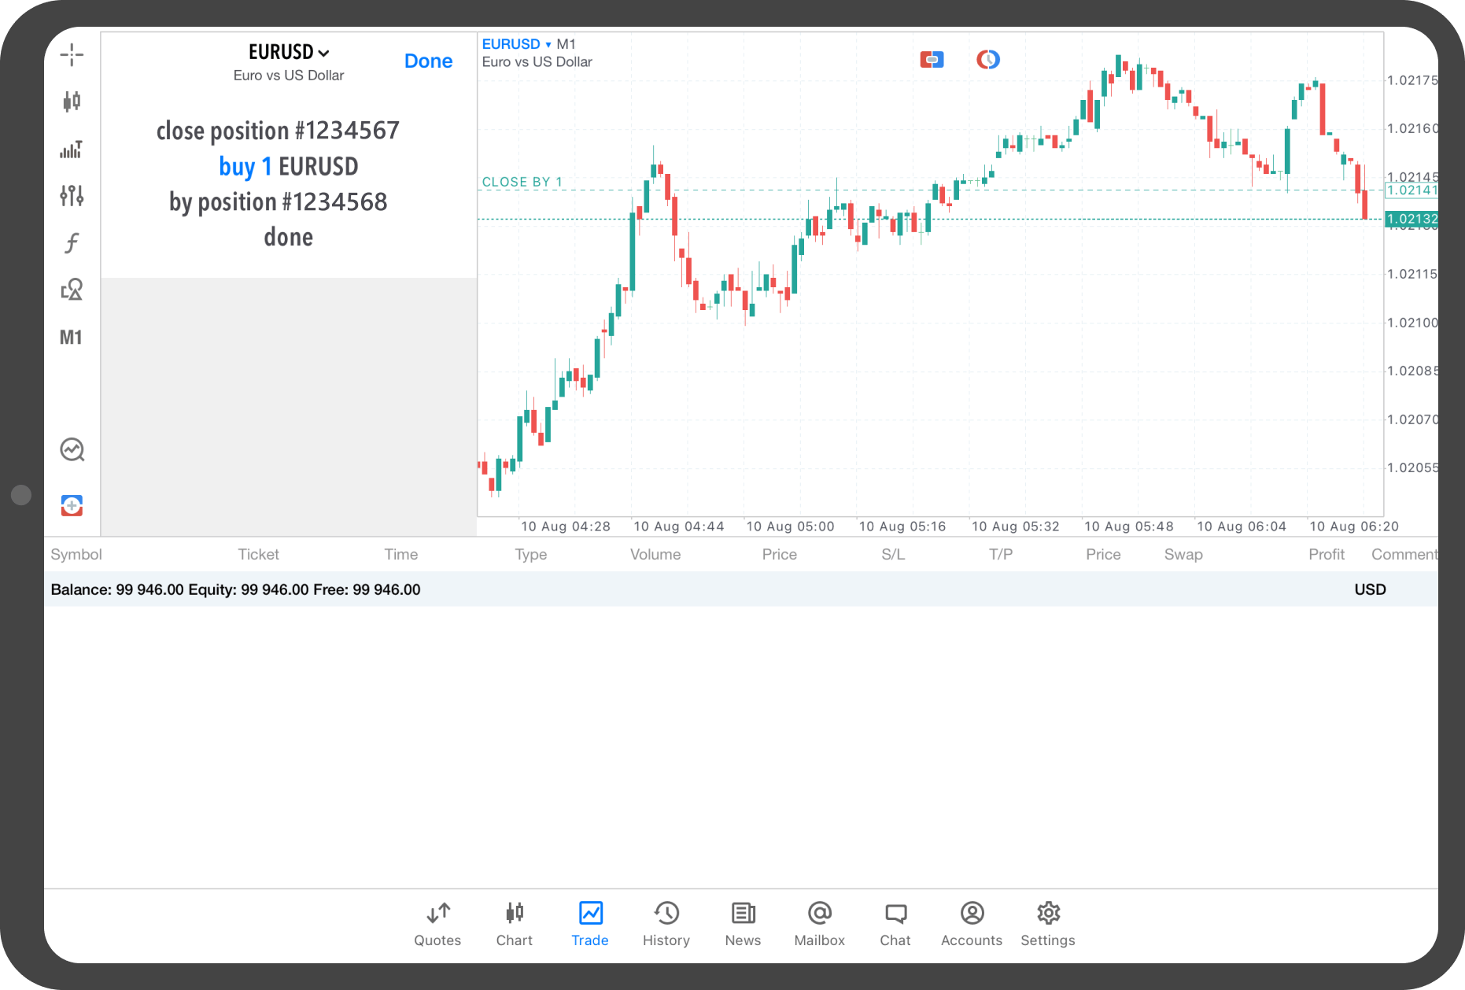Open the indicators function icon
Viewport: 1465px width, 990px height.
[x=72, y=243]
